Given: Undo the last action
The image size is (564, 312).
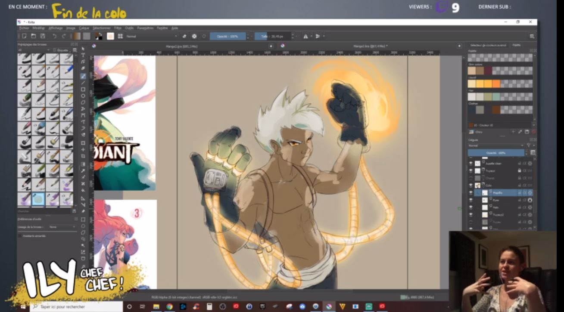Looking at the screenshot, I should (55, 36).
